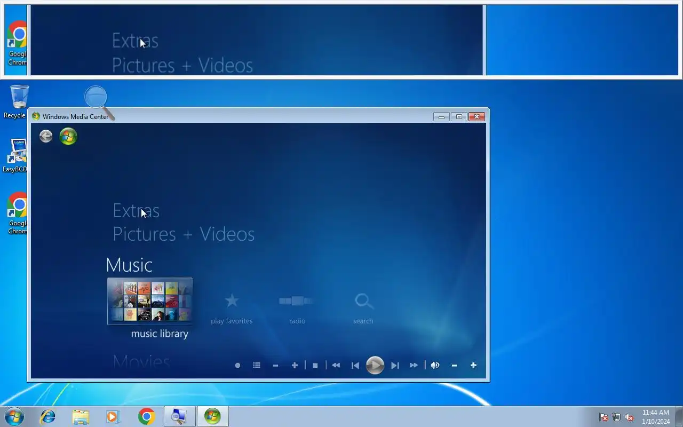The image size is (683, 427).
Task: Click the Magnifier glass icon on desktop
Action: [99, 102]
